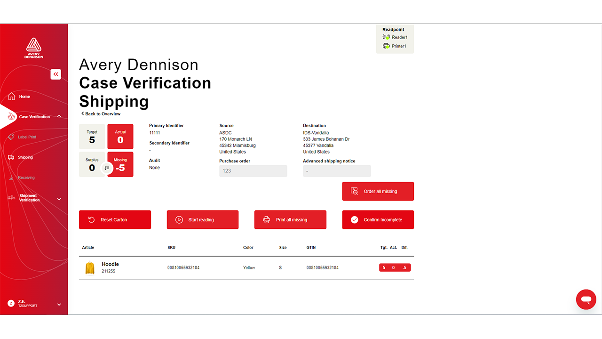This screenshot has width=602, height=339.
Task: Collapse the Case Verification menu chevron
Action: click(59, 116)
